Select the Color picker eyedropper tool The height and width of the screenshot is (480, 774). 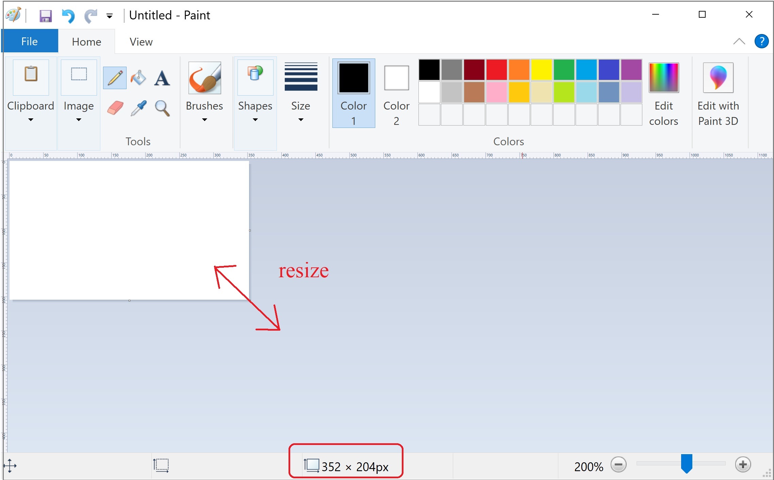tap(138, 108)
